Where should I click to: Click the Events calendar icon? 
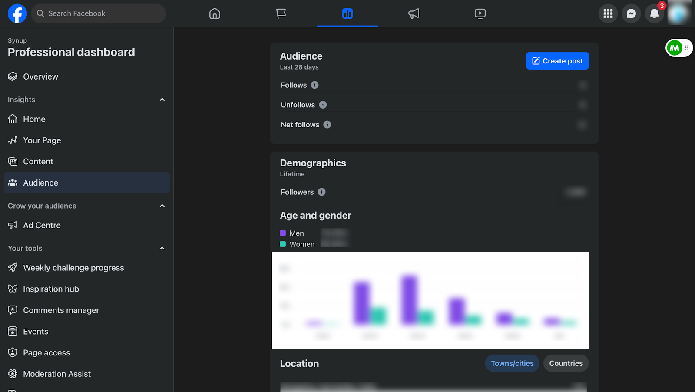(x=13, y=331)
